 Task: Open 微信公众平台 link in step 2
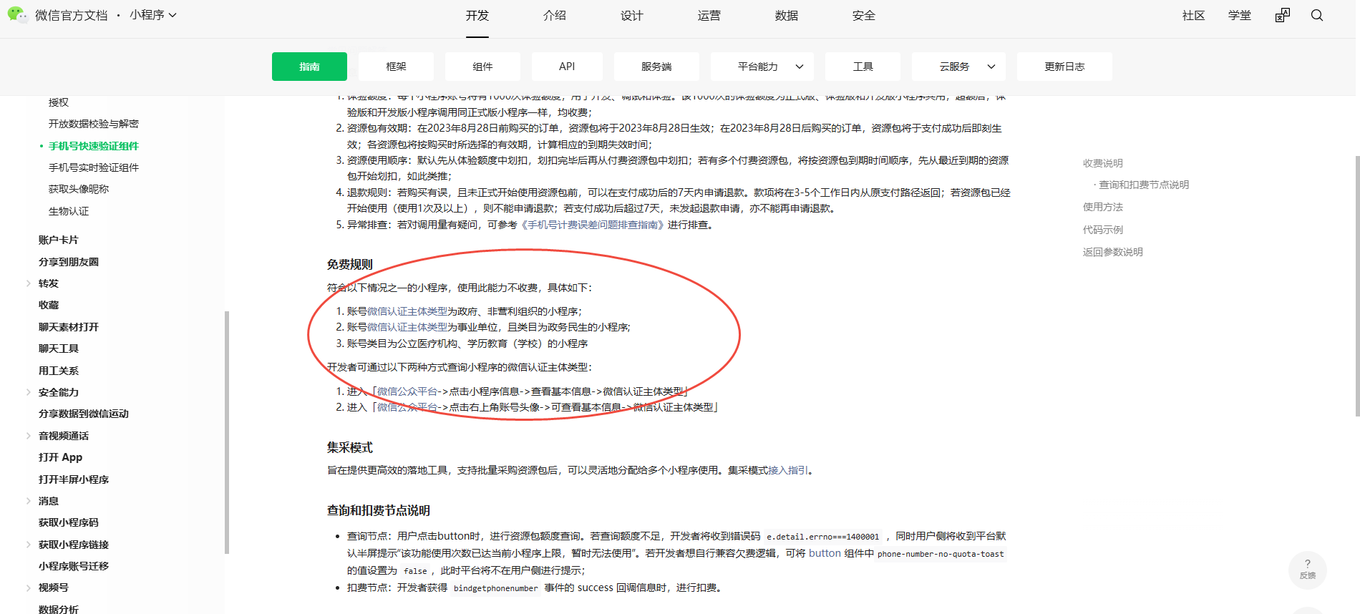click(407, 407)
